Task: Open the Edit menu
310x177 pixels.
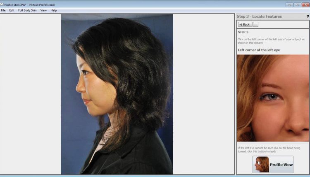Action: coord(12,10)
